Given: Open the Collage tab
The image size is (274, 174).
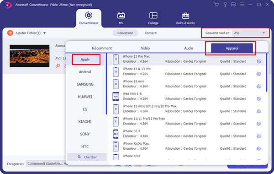Looking at the screenshot, I should click(153, 18).
